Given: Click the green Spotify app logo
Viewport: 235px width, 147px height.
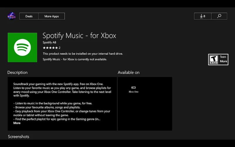Looking at the screenshot, I should [22, 47].
